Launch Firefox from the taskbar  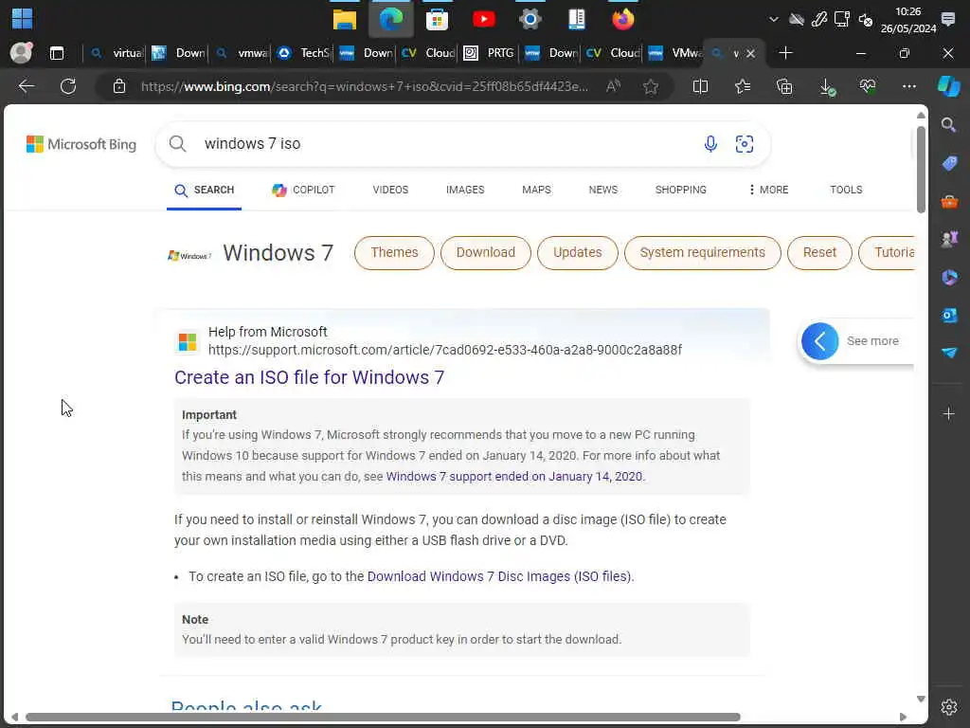[623, 19]
